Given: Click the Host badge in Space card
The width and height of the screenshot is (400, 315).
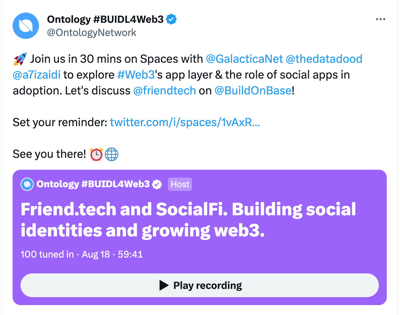Looking at the screenshot, I should [x=180, y=184].
